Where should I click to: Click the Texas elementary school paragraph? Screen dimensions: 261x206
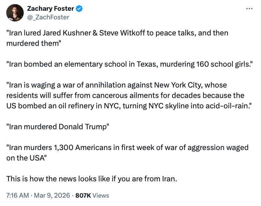click(x=125, y=64)
